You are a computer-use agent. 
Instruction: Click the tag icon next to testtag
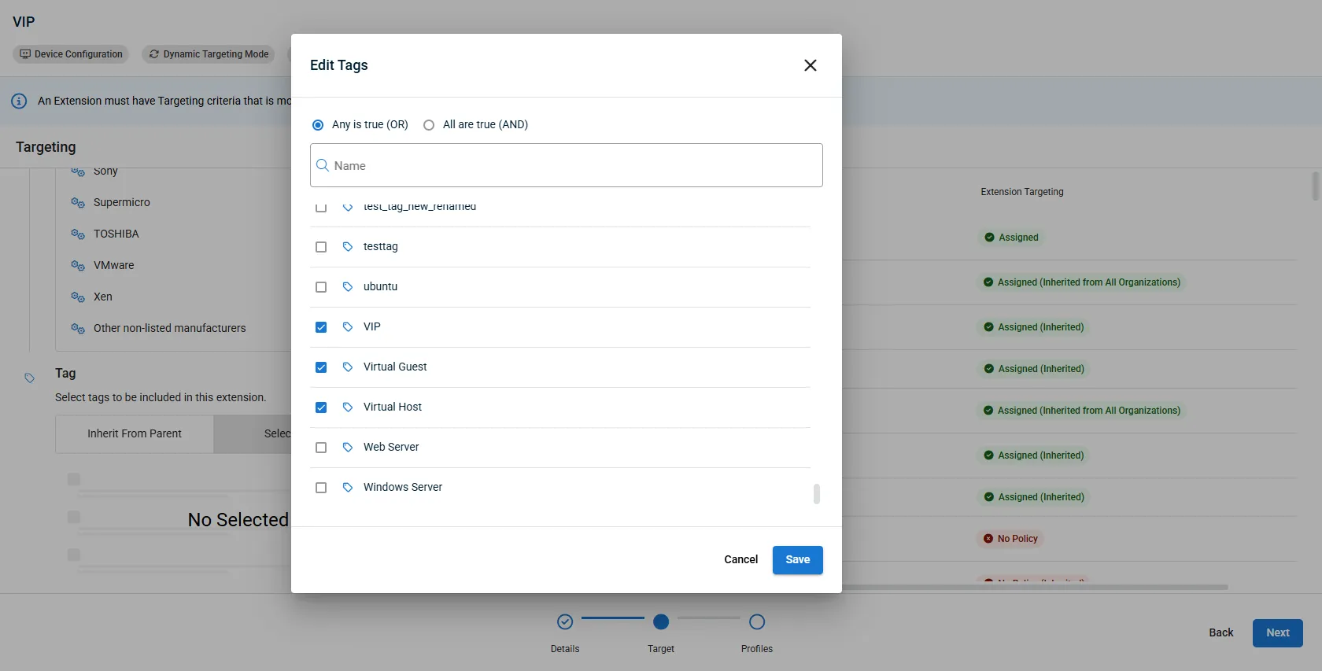[x=348, y=247]
